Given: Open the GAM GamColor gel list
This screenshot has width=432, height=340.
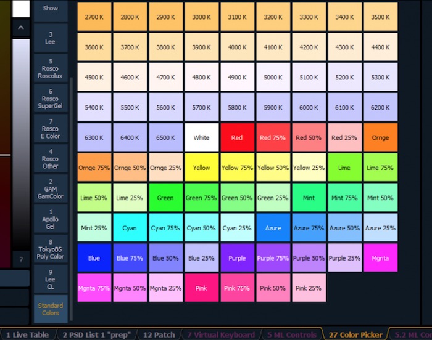Looking at the screenshot, I should click(x=51, y=190).
